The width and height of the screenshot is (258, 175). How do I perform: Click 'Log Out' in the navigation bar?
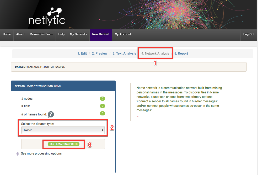[249, 34]
